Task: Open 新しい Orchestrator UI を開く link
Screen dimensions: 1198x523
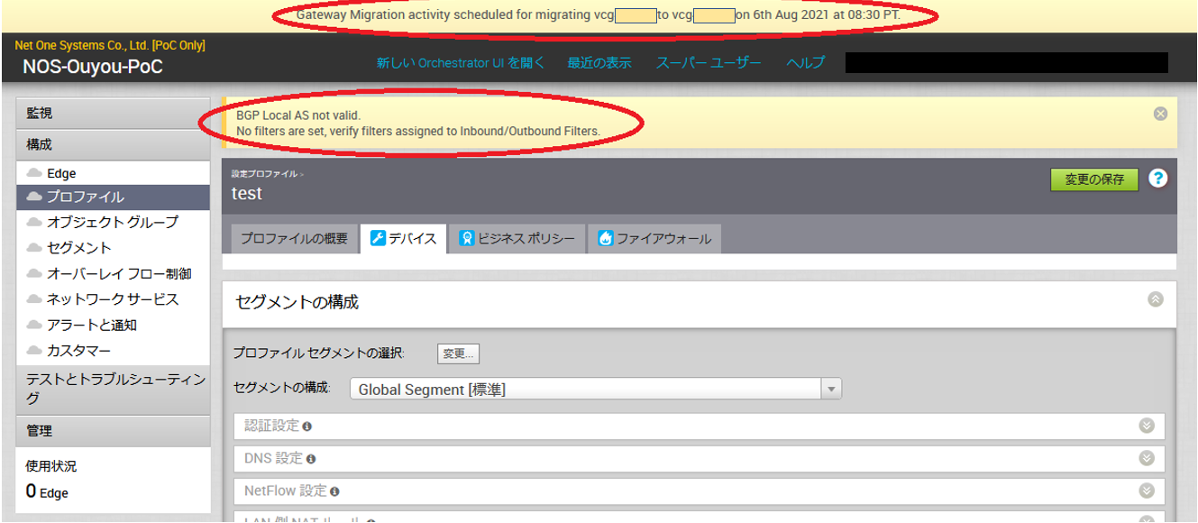Action: (461, 63)
